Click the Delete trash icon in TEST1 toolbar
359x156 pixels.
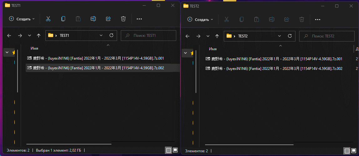click(x=123, y=19)
